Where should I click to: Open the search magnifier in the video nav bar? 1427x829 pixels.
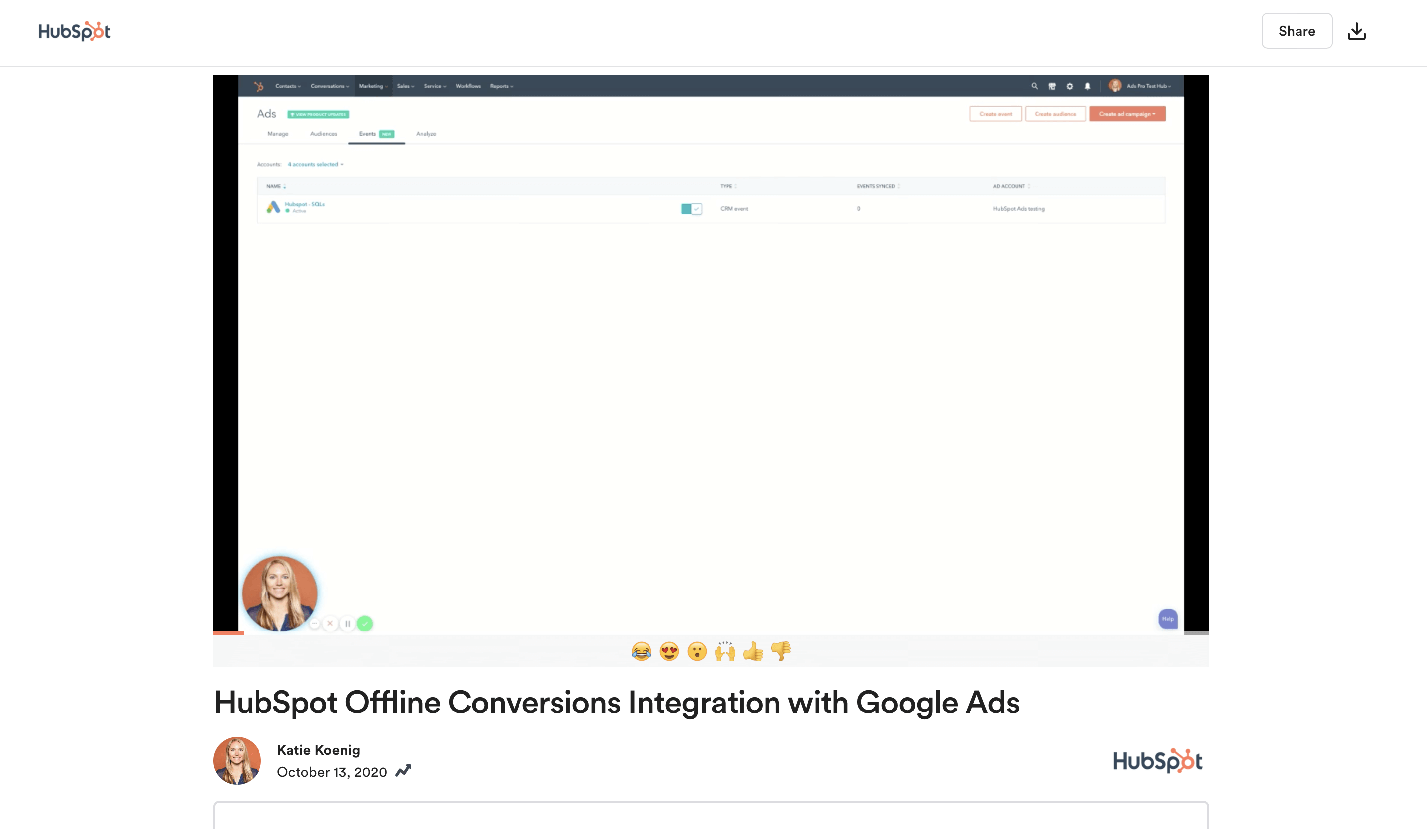coord(1034,86)
